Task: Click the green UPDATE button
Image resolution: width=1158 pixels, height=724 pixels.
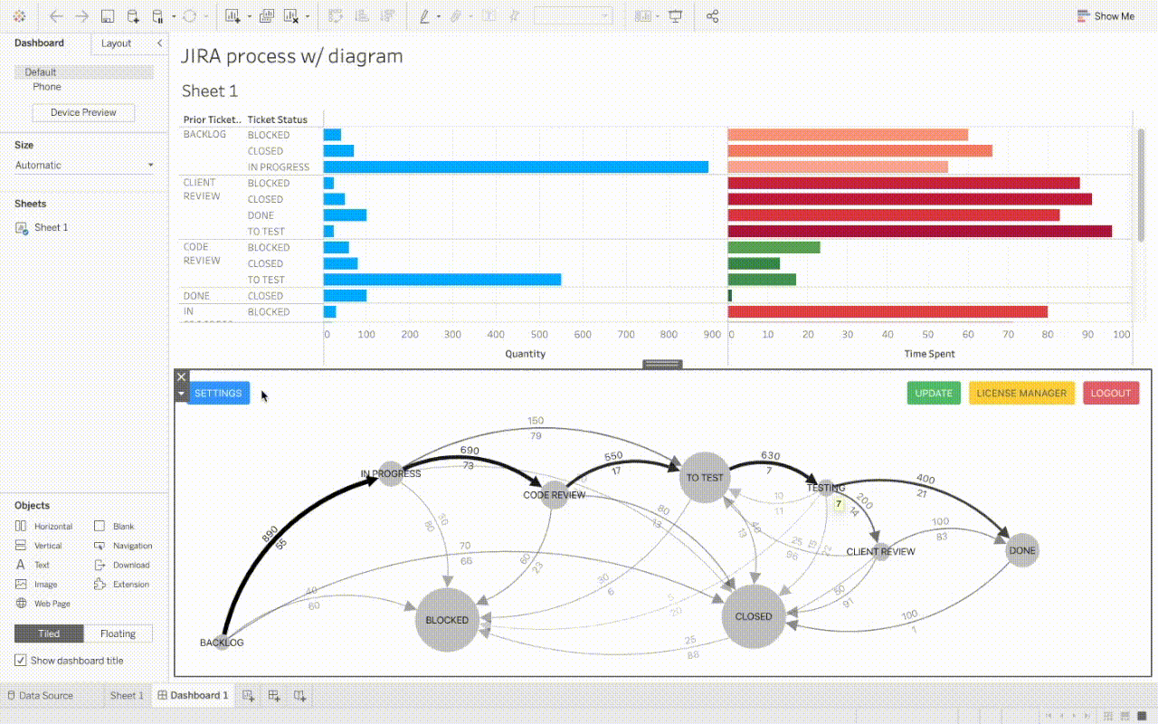Action: coord(934,393)
